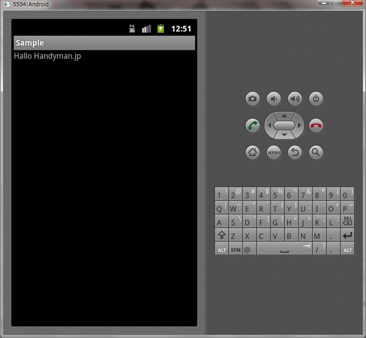Click the 2 @ key

(x=235, y=193)
